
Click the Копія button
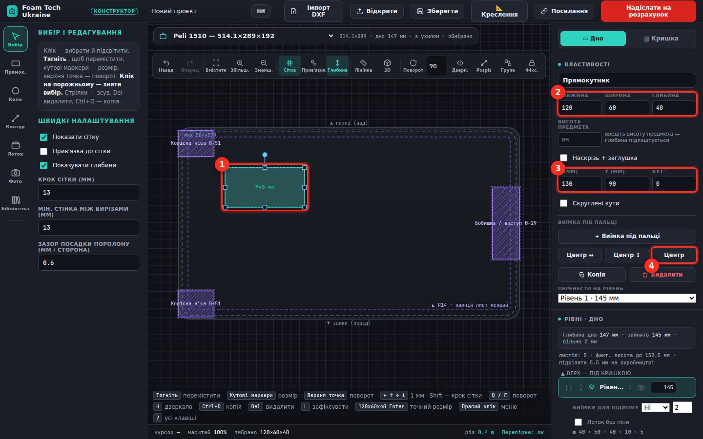(592, 275)
